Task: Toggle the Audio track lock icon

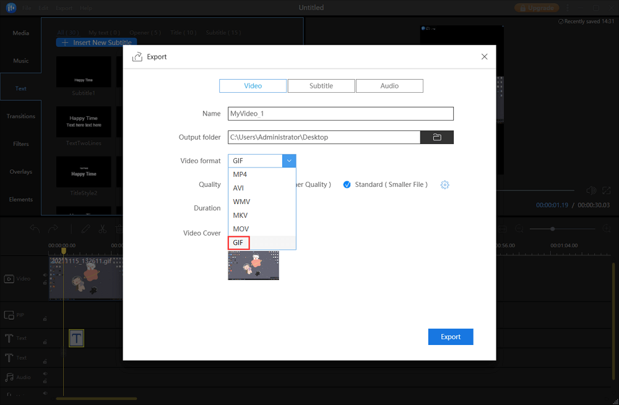Action: [x=45, y=381]
